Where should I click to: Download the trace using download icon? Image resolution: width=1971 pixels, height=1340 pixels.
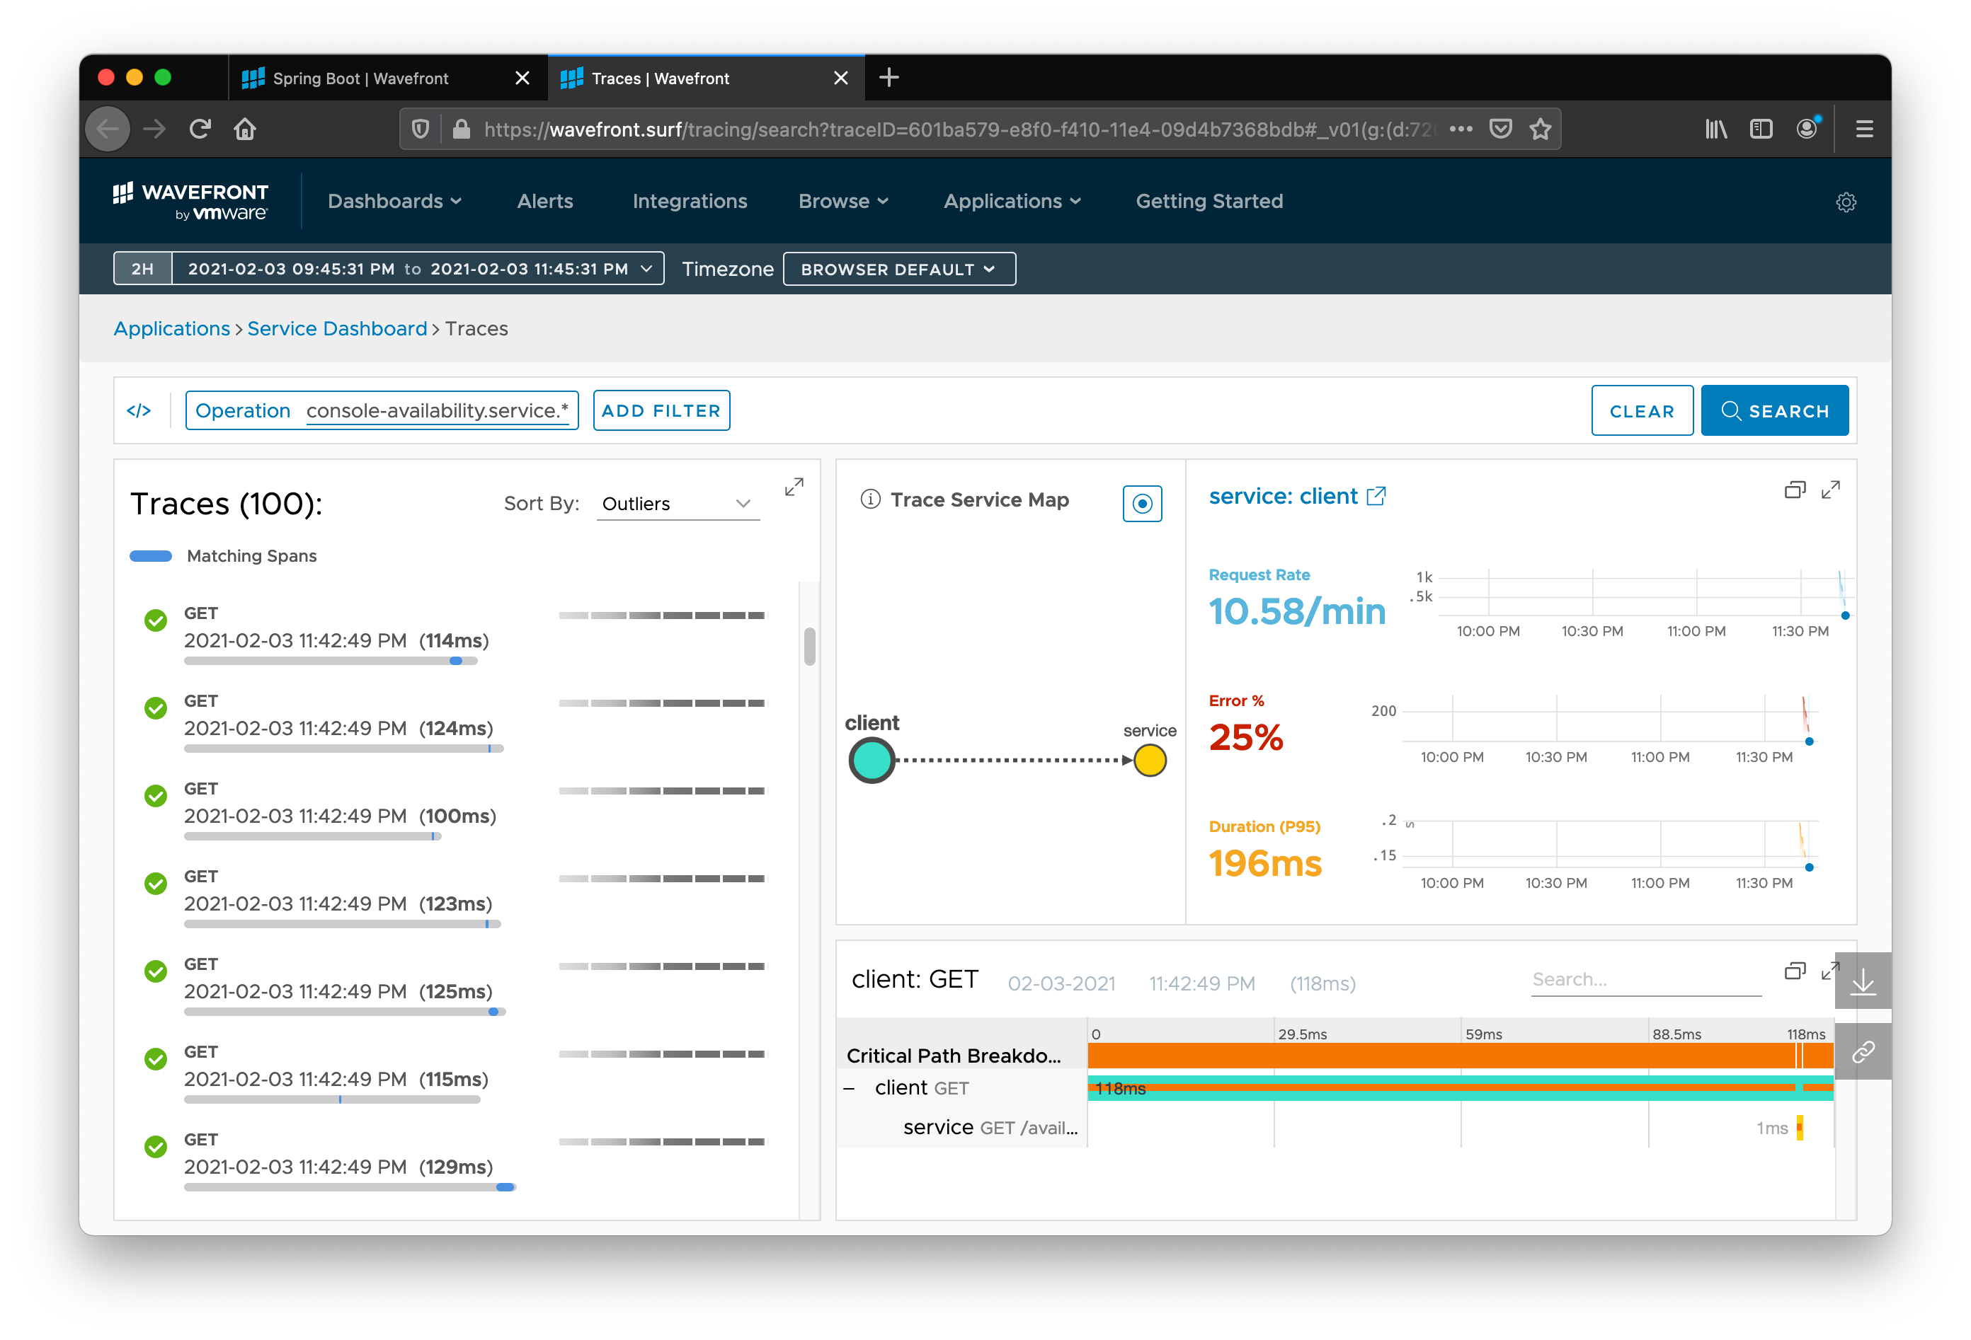(1863, 982)
